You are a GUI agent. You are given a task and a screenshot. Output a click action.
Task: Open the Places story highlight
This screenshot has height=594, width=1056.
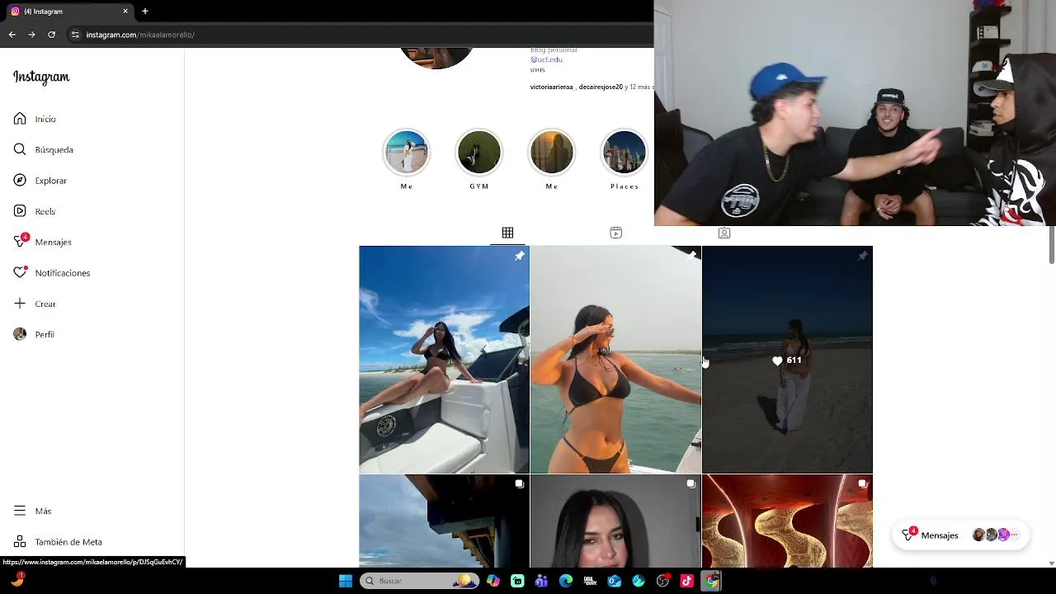click(x=625, y=153)
